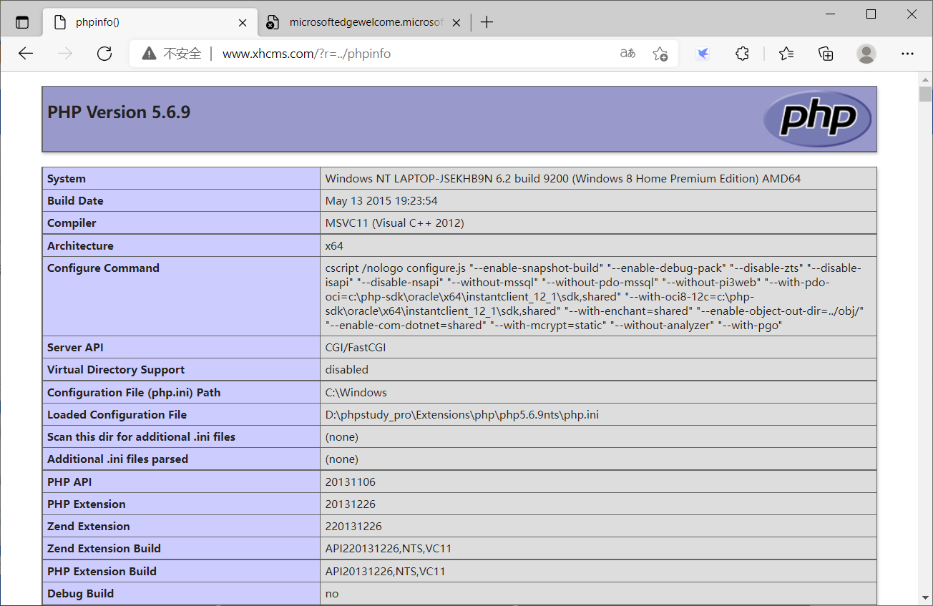The image size is (933, 606).
Task: Select the 'PHP API' row label
Action: click(x=69, y=482)
